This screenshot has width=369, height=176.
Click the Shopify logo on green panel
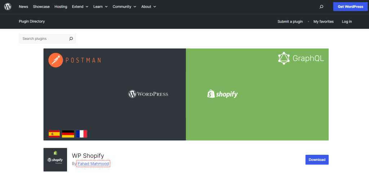pos(222,94)
